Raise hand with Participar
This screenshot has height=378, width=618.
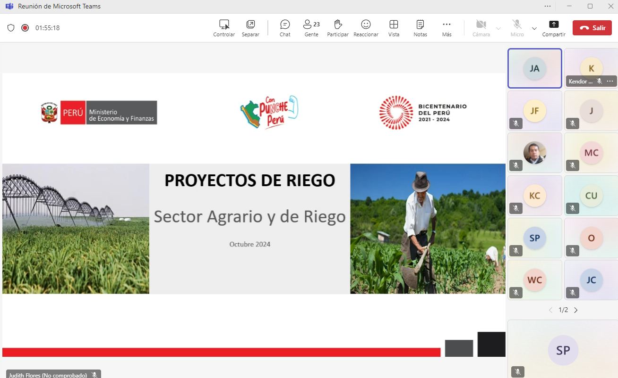337,28
